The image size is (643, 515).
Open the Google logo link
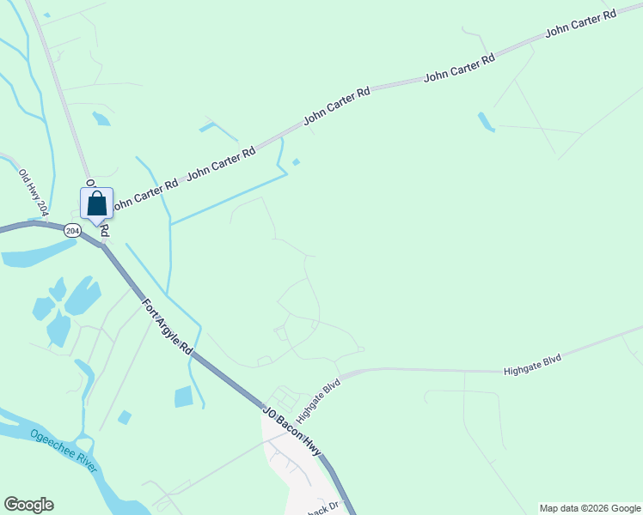(x=28, y=505)
